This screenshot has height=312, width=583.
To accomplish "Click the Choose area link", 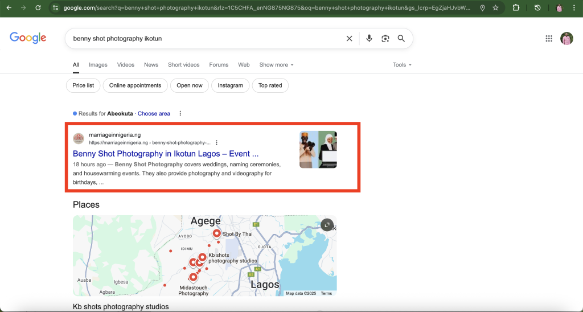I will tap(154, 113).
